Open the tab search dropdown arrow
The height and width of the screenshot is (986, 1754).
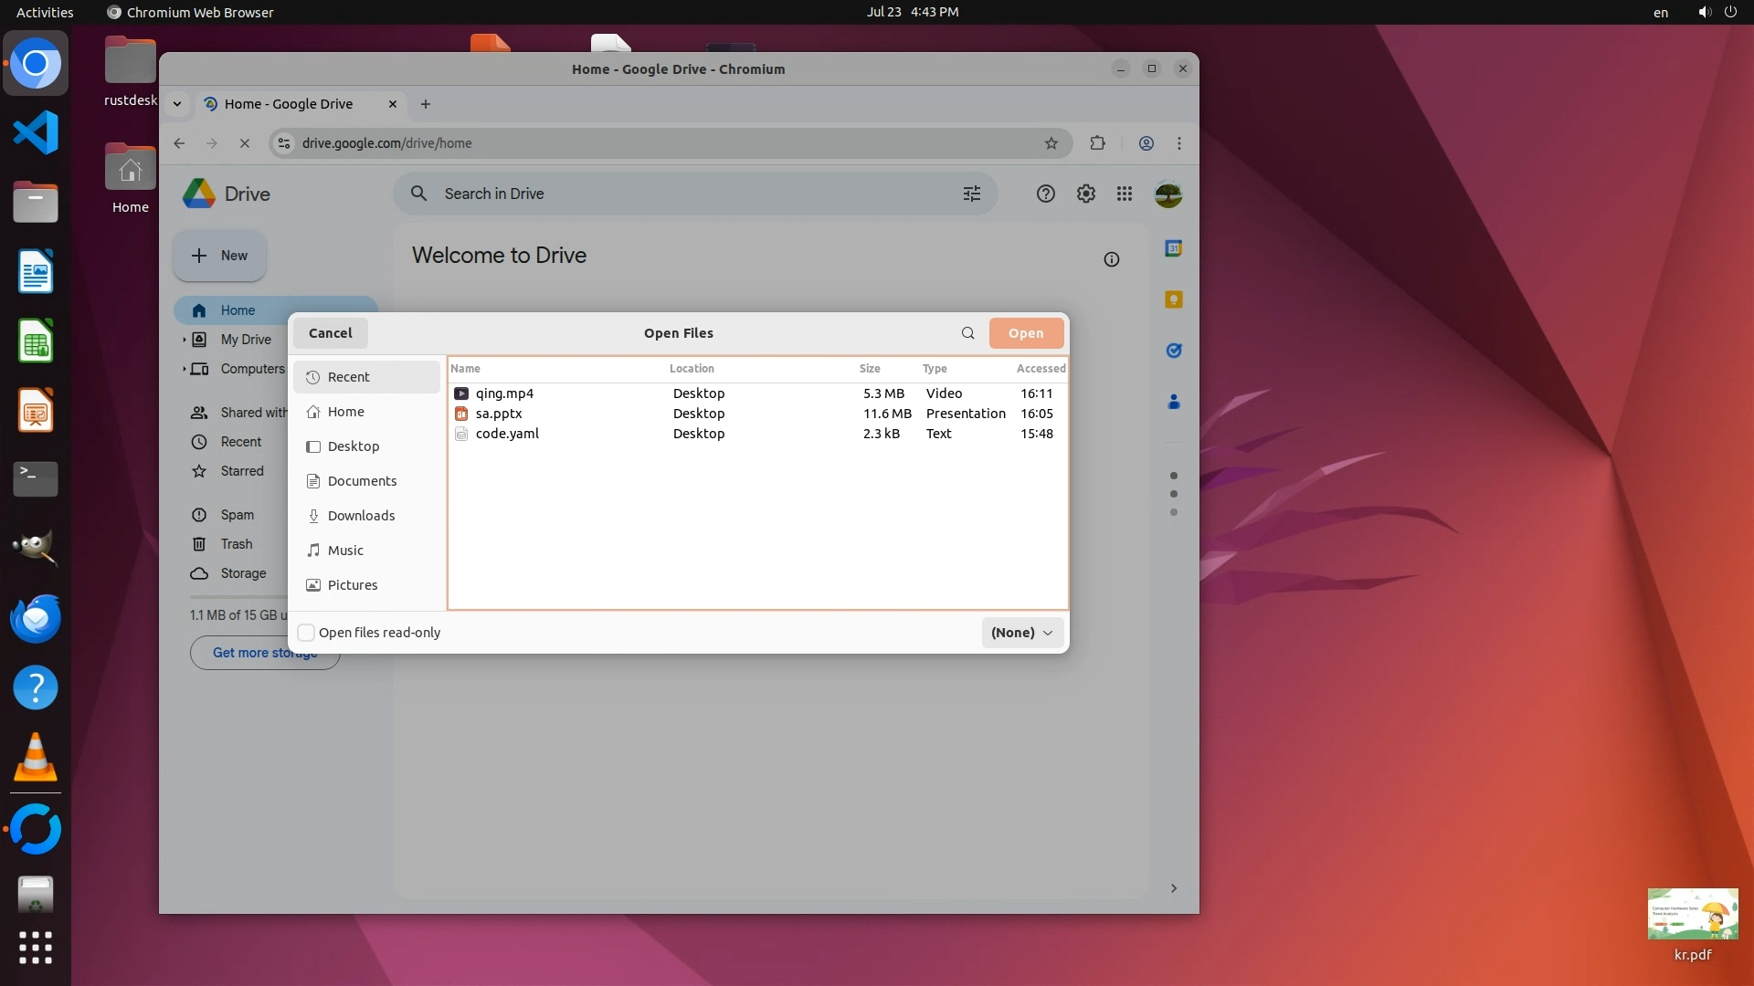pos(177,104)
